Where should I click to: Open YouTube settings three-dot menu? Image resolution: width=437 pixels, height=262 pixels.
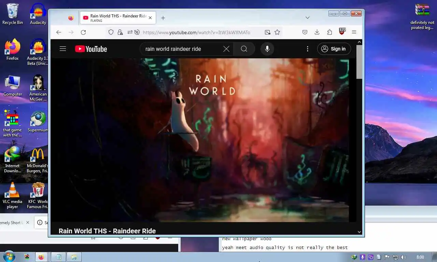(x=308, y=49)
